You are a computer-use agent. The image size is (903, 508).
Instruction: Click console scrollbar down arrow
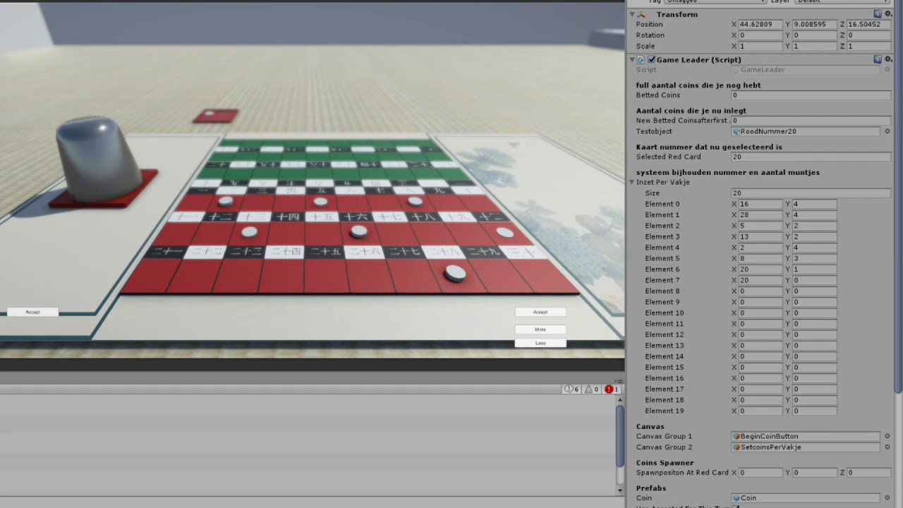[x=620, y=491]
